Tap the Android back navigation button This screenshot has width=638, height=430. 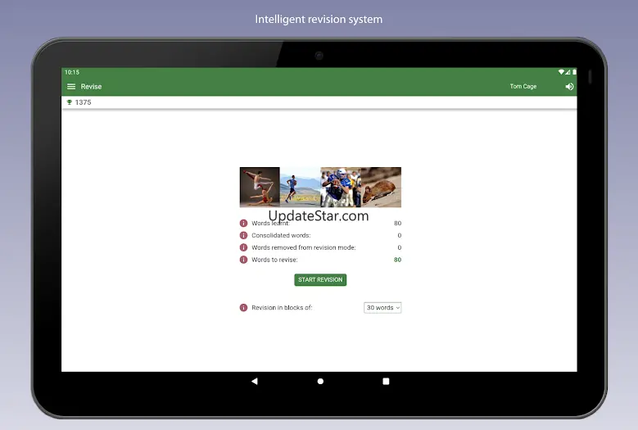click(x=255, y=382)
